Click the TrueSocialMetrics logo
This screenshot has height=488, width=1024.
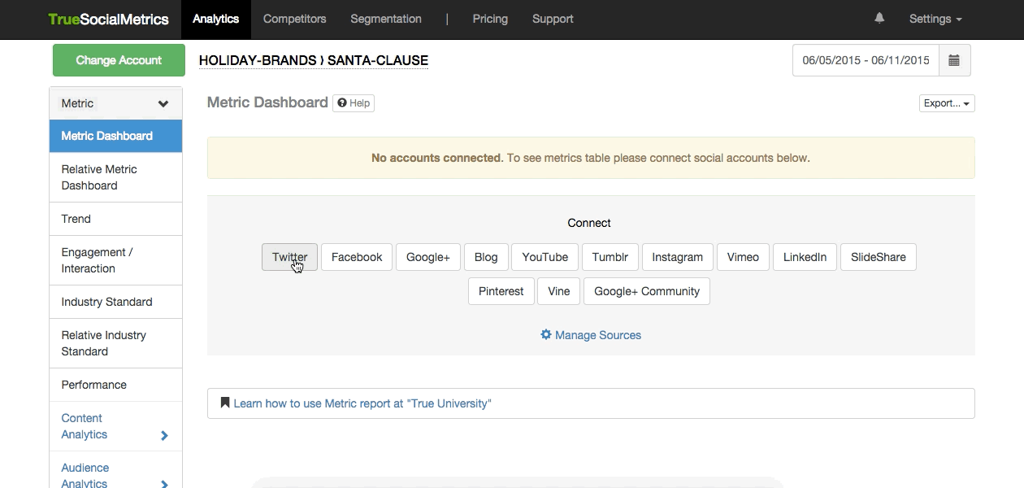(108, 19)
